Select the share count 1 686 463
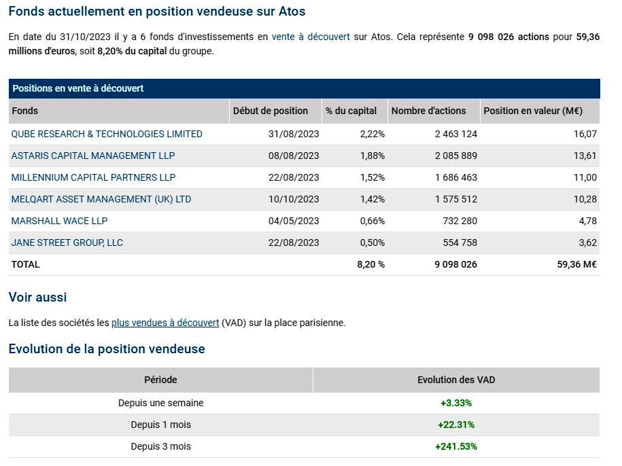The width and height of the screenshot is (622, 466). [456, 177]
